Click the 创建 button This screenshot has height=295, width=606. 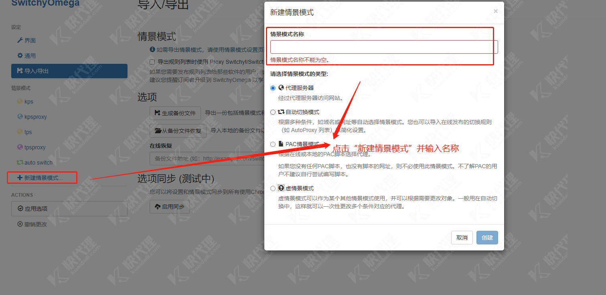(487, 238)
